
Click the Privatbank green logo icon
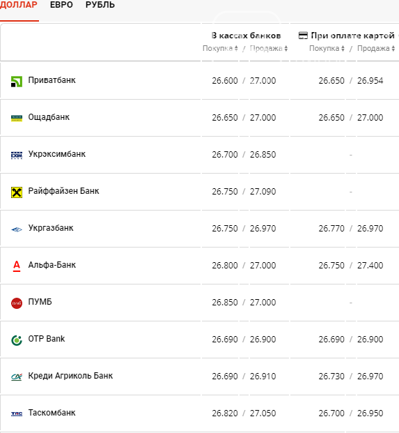point(17,82)
